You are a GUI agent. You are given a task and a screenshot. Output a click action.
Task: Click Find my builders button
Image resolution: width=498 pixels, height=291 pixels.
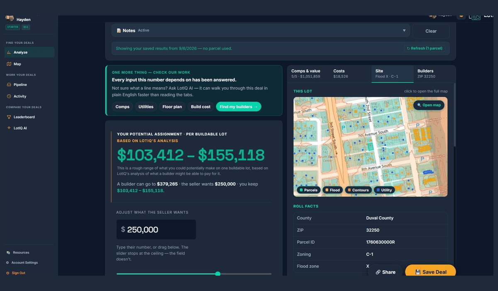(x=239, y=107)
